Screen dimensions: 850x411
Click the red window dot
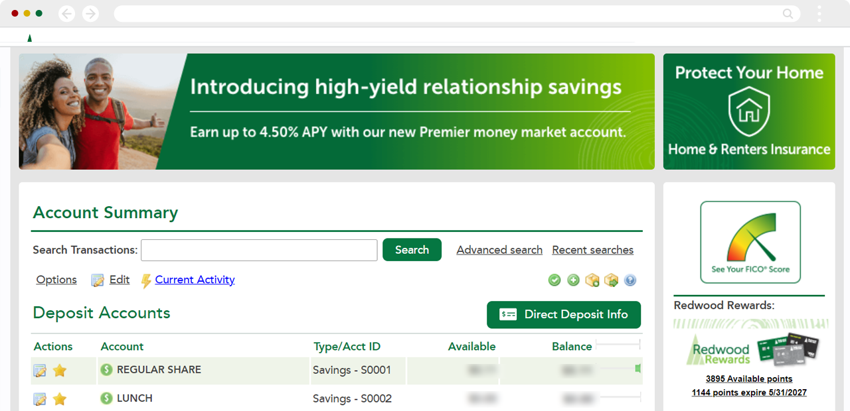[15, 13]
